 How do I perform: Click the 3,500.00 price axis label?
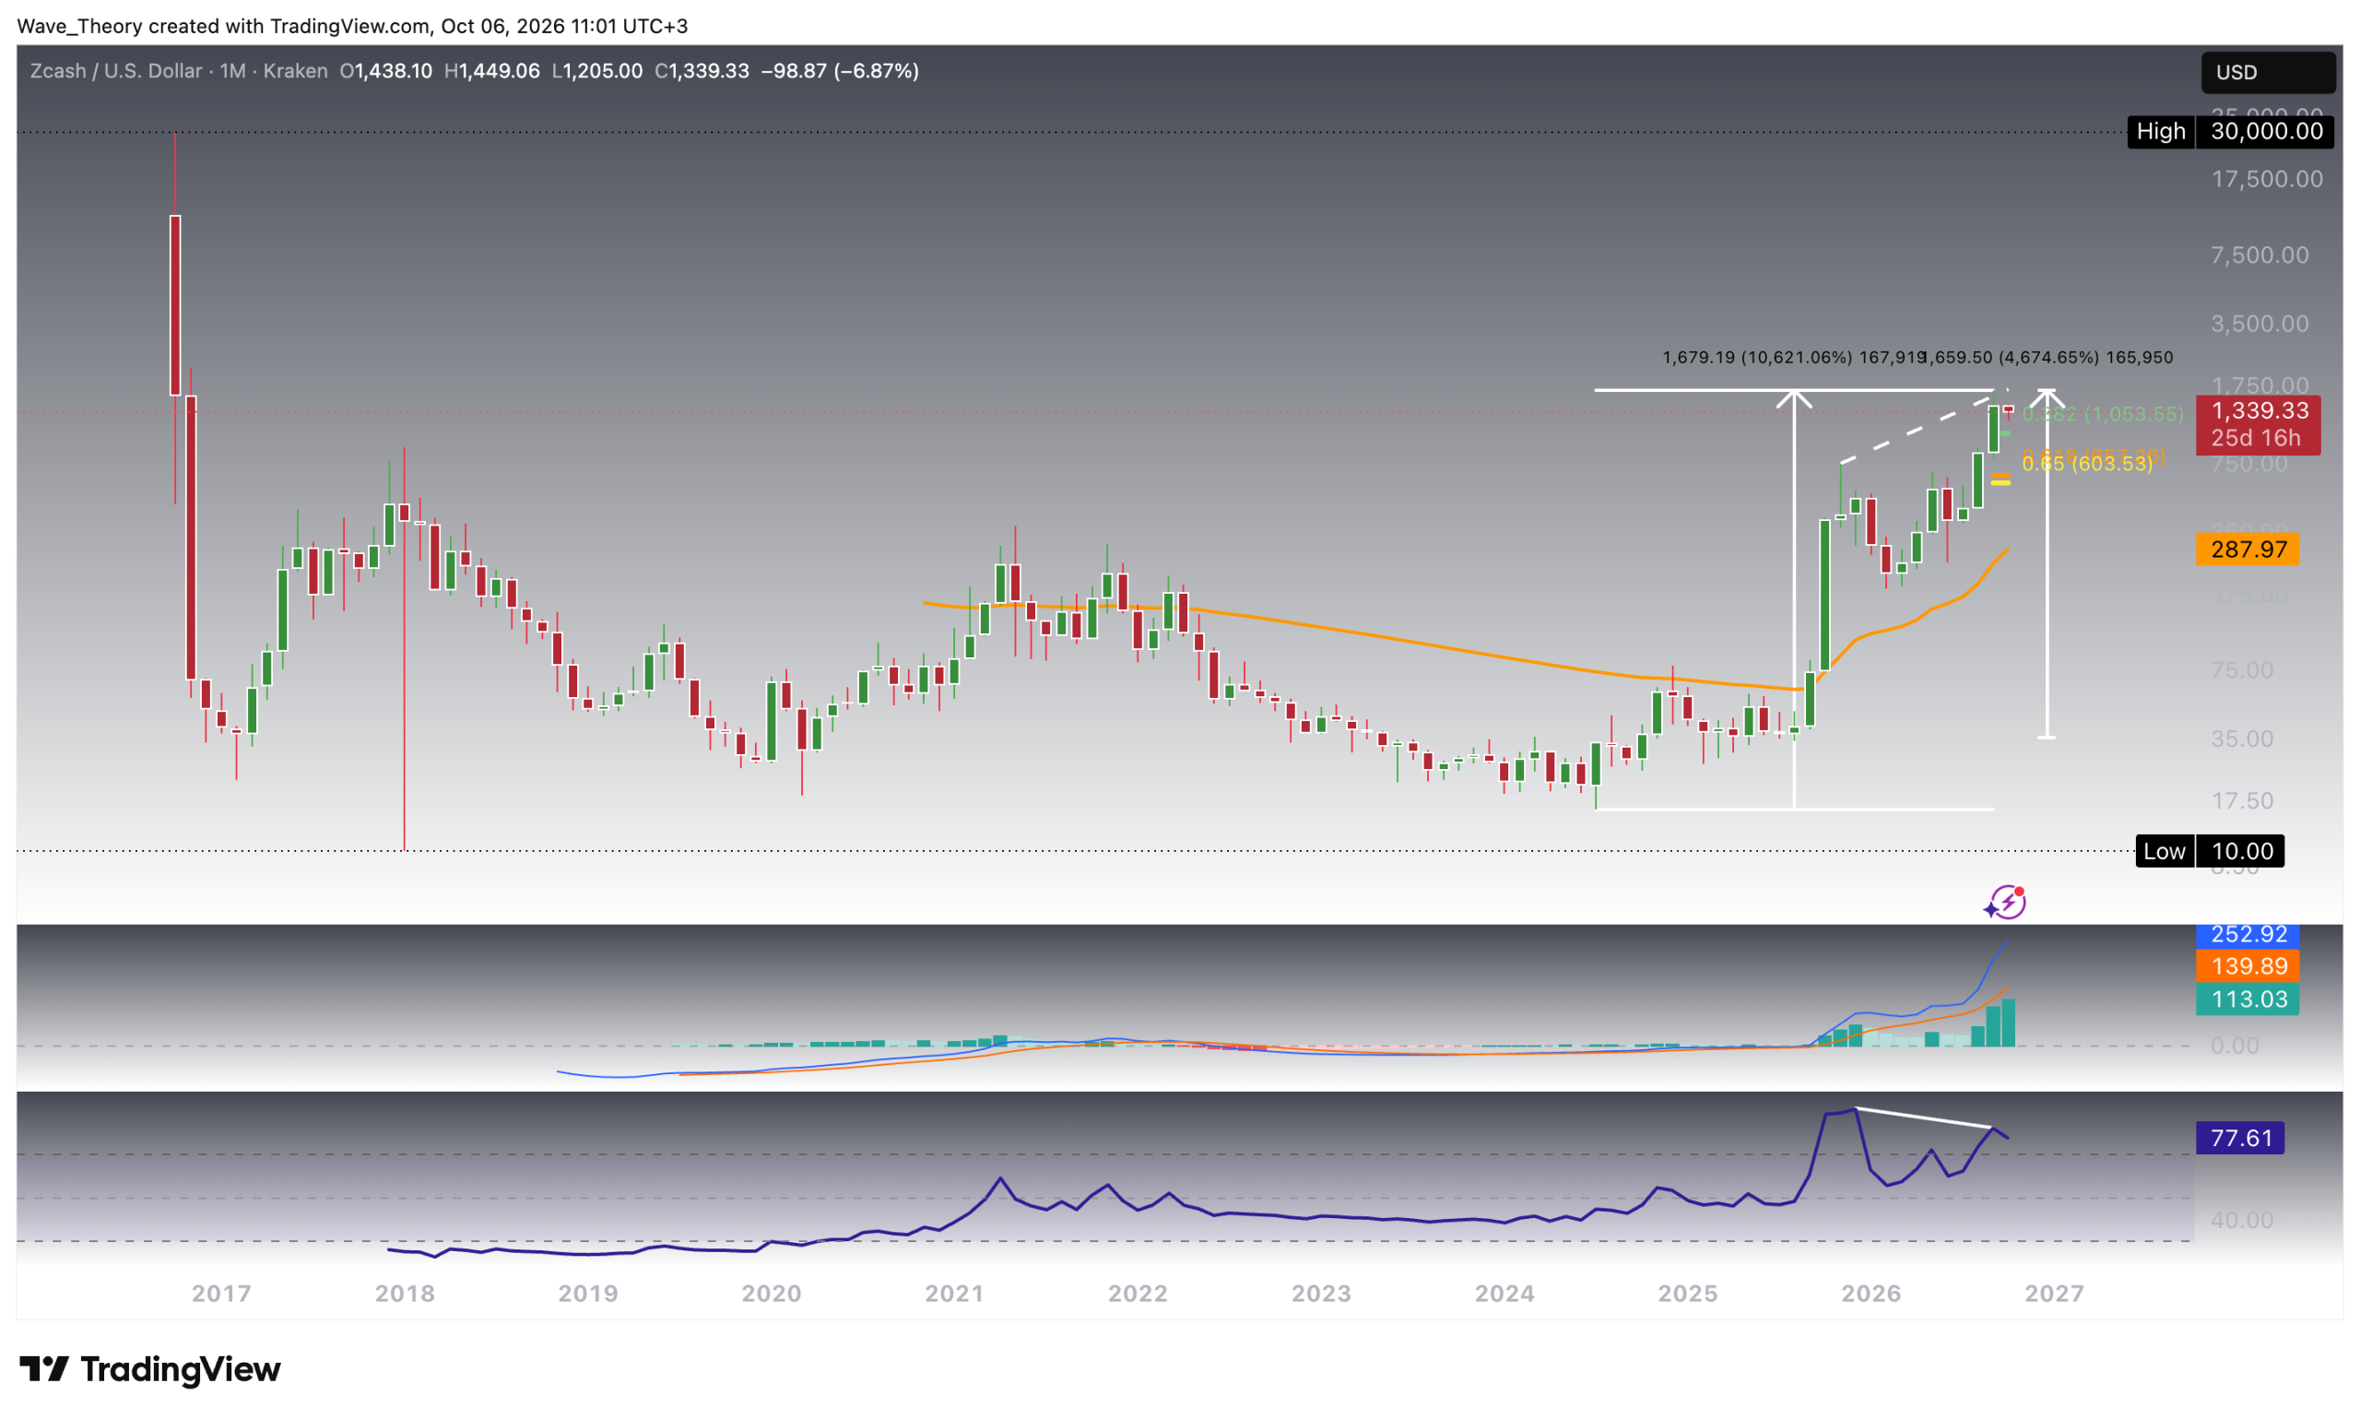point(2260,325)
